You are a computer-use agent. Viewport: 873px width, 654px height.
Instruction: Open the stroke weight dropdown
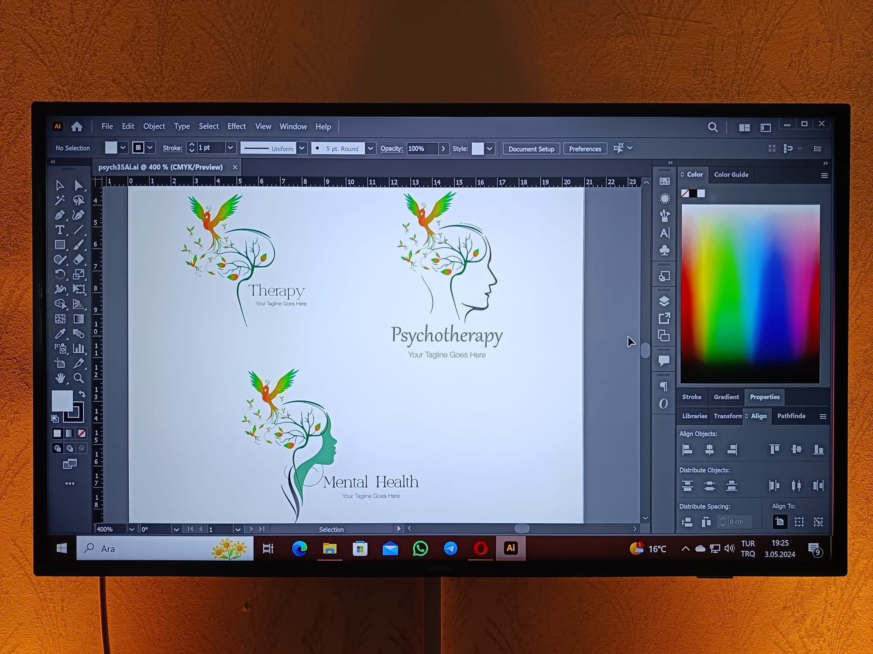[x=230, y=148]
